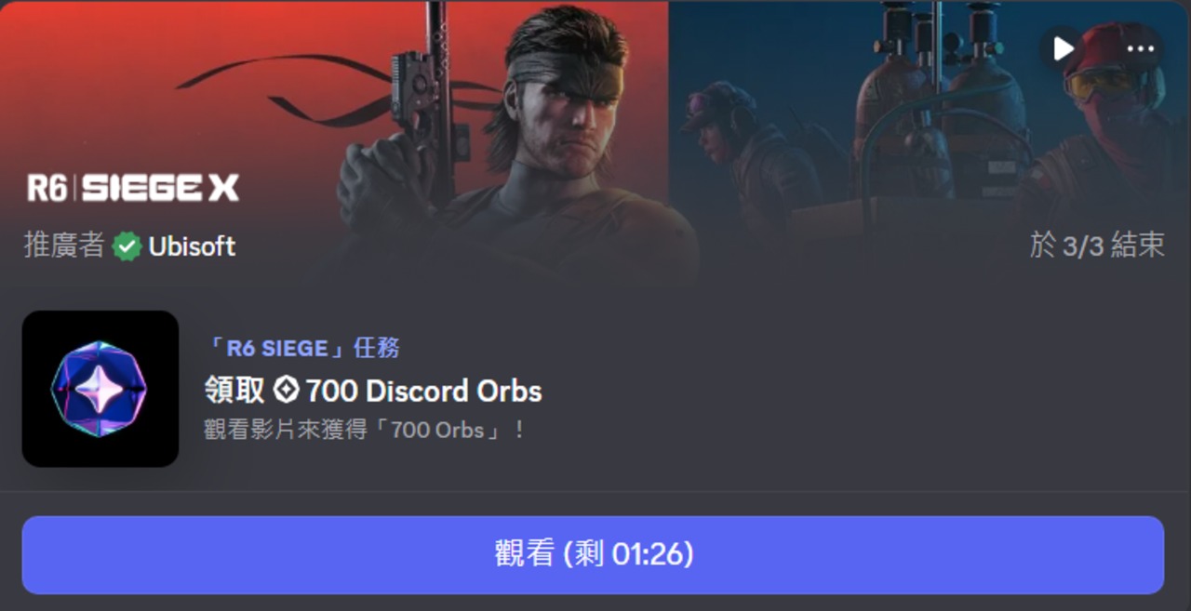Screen dimensions: 1191x611
Task: Click the R6 Siege X logo
Action: tap(133, 188)
